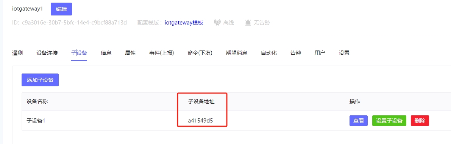Viewport: 451px width, 144px height.
Task: Go to the 命令(下发) tab
Action: (x=200, y=53)
